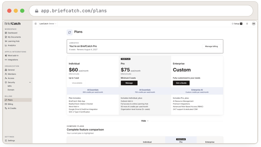
Task: Click the Enterprise Custom price text
Action: click(x=182, y=70)
